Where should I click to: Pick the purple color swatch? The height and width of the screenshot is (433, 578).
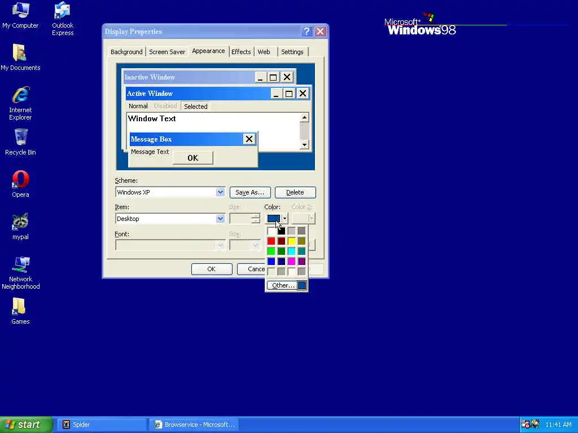(301, 262)
